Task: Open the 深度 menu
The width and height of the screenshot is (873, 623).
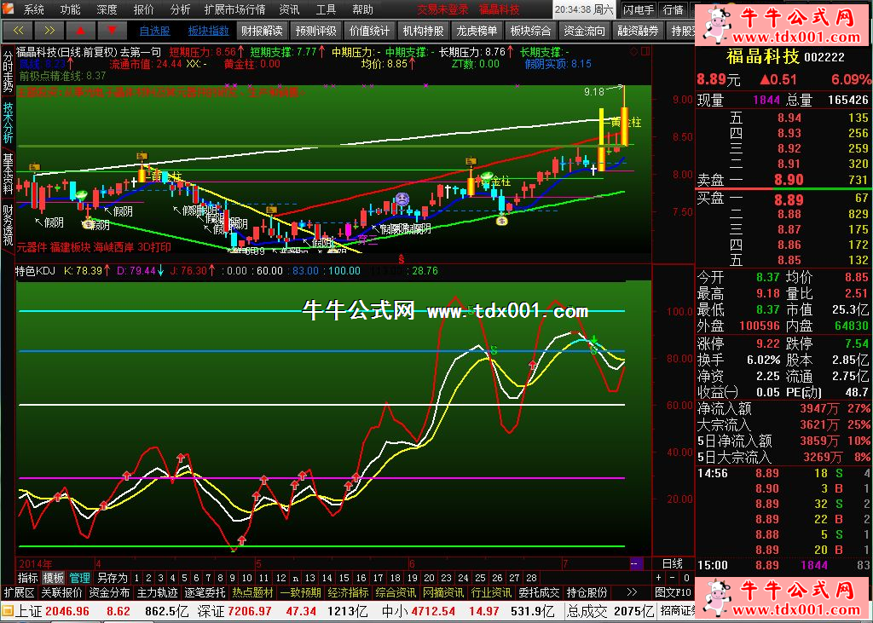Action: pos(107,9)
